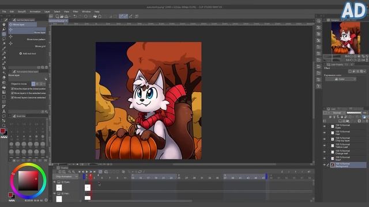The height and width of the screenshot is (207, 369).
Task: Click the canvas horizontal scrollbar
Action: point(224,164)
